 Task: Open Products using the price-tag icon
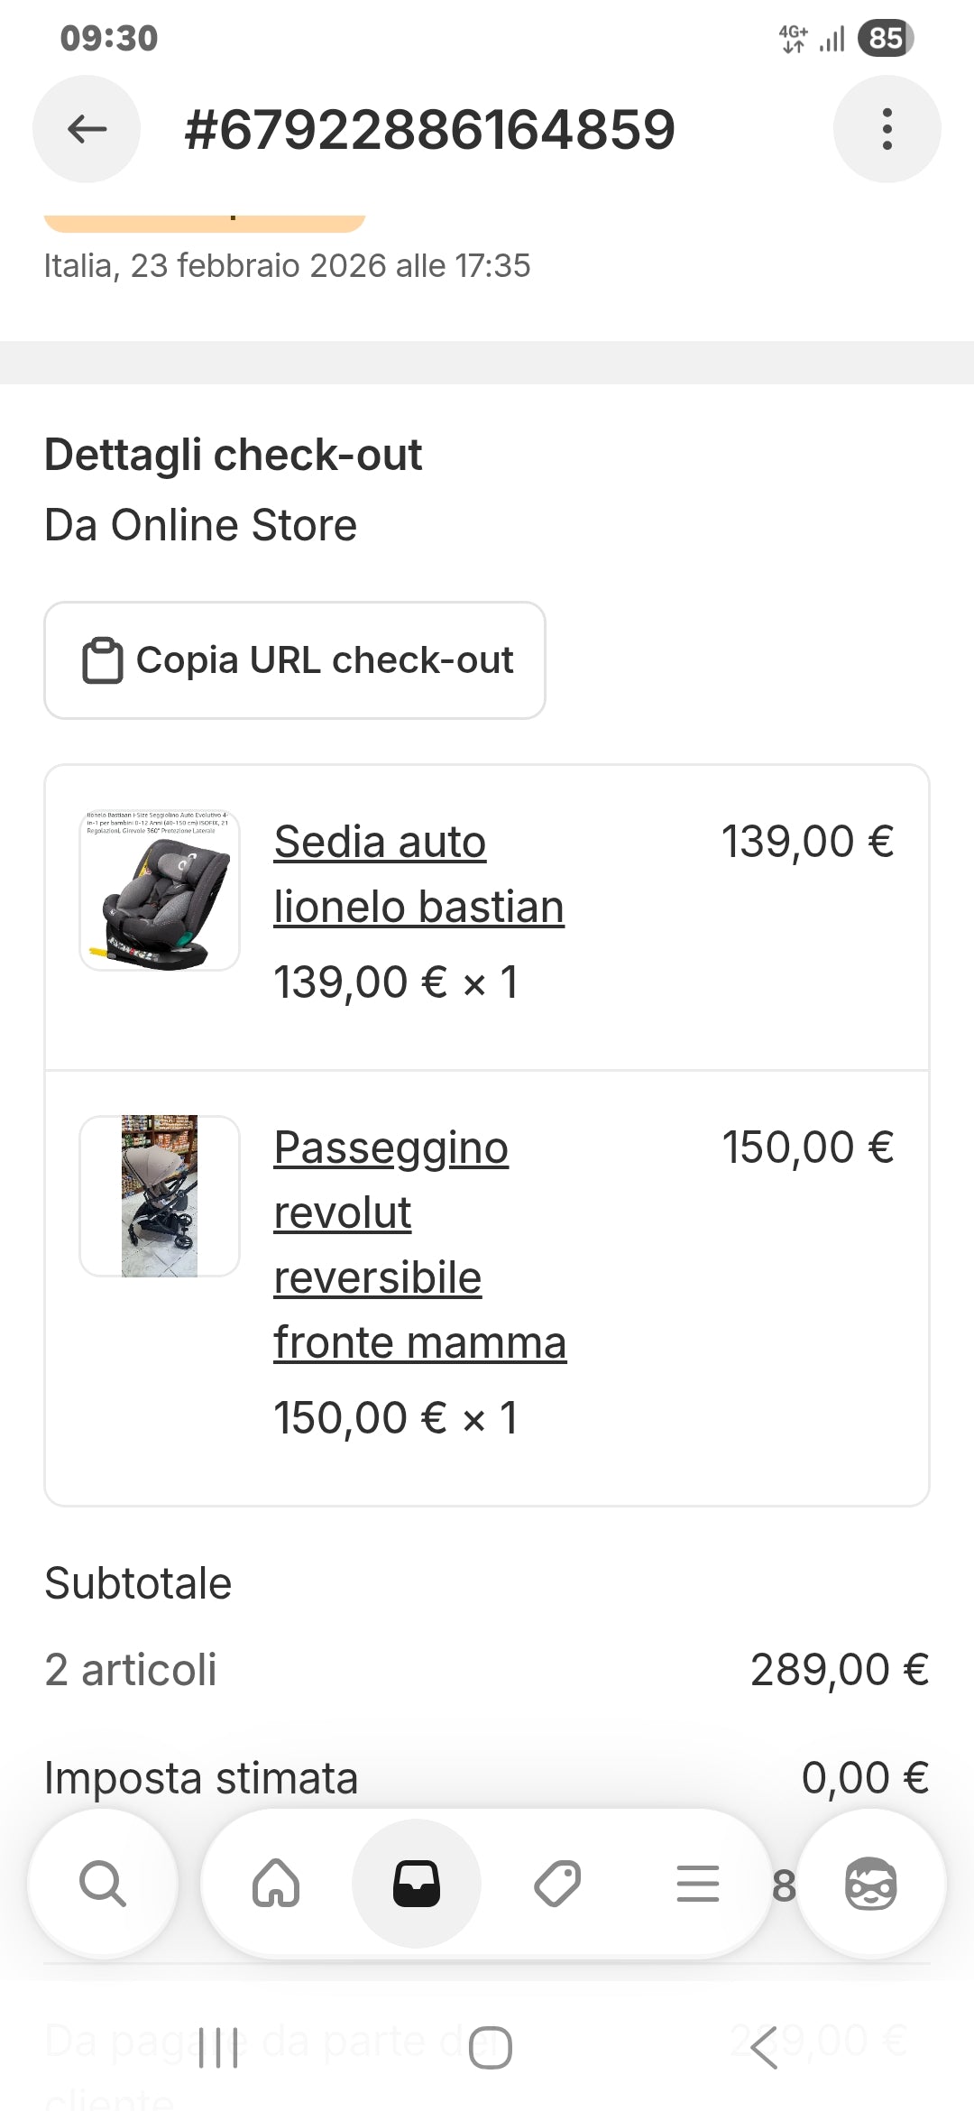click(x=556, y=1883)
